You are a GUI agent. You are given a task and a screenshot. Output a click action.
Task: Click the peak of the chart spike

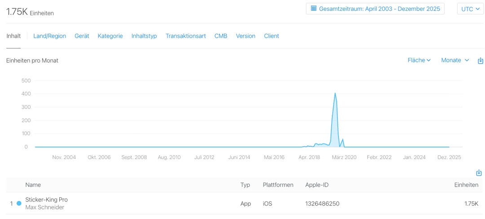tap(335, 93)
